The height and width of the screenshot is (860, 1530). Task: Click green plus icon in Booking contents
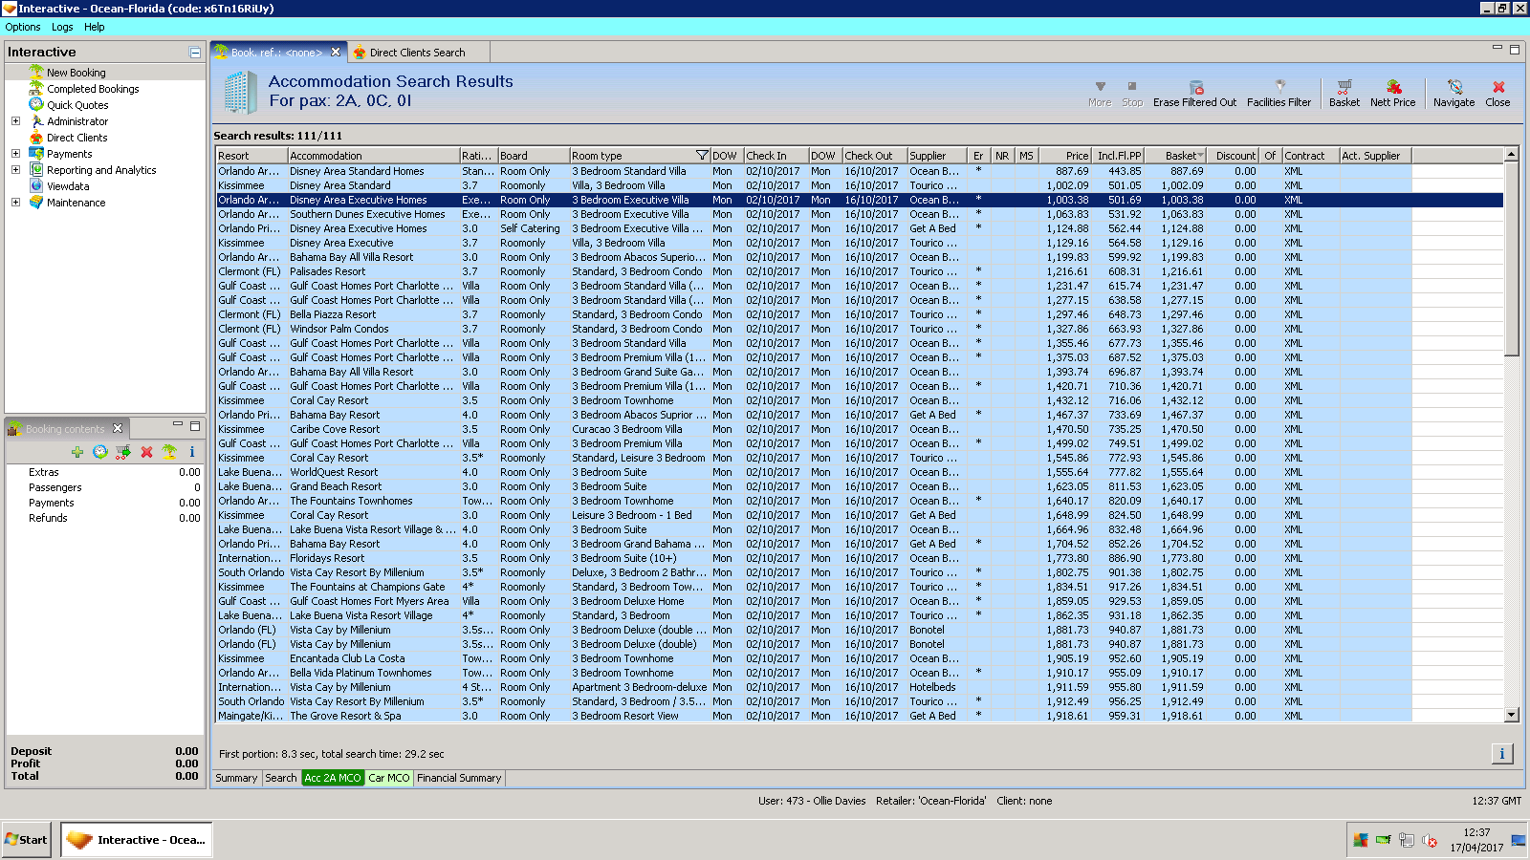point(77,452)
